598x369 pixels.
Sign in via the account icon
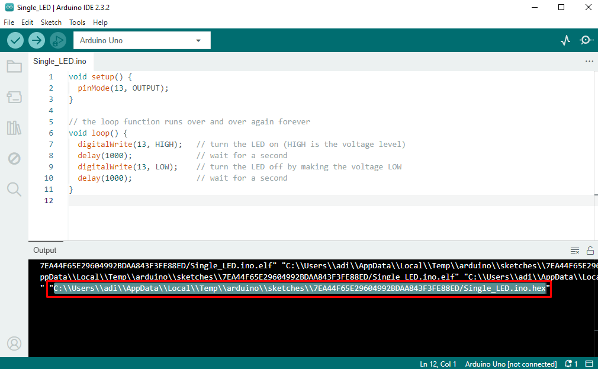tap(14, 343)
